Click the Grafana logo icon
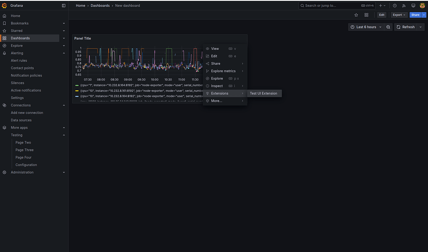Image resolution: width=428 pixels, height=252 pixels. pos(4,5)
